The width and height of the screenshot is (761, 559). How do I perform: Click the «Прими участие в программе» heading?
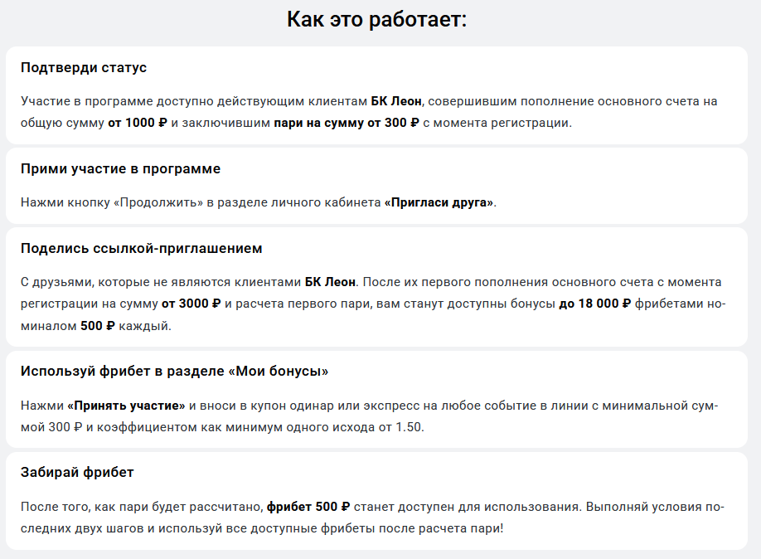pos(120,168)
